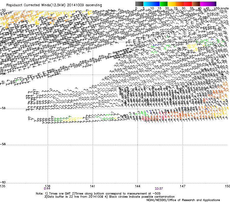Image resolution: width=230 pixels, height=202 pixels.
Task: Select the longitude label '144'
Action: (137, 186)
